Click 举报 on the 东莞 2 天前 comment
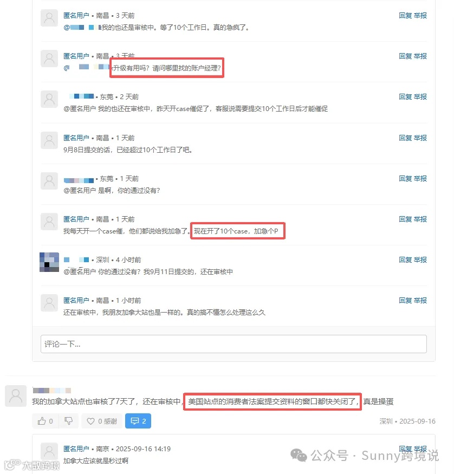This screenshot has width=454, height=474. (x=420, y=97)
